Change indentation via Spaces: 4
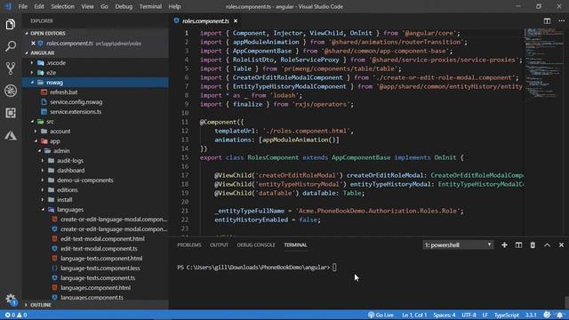Screen dimensions: 569x320 pyautogui.click(x=445, y=315)
